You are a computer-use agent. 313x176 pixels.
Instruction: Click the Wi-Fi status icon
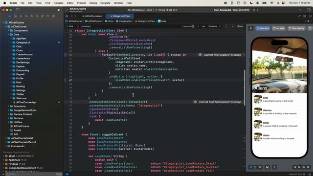[272, 3]
